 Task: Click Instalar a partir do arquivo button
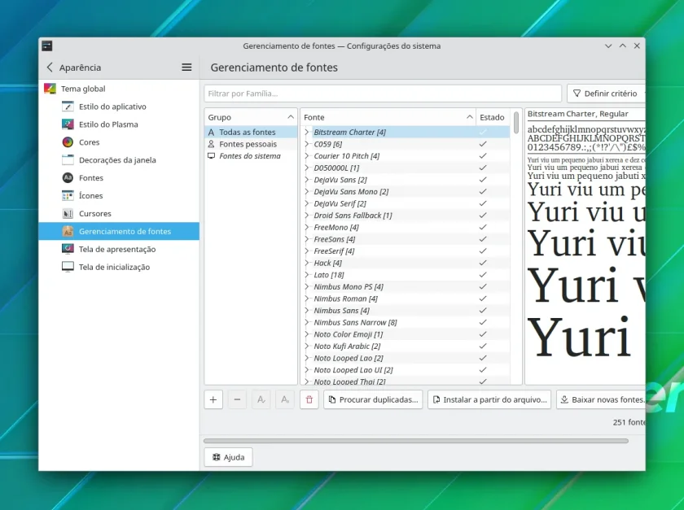point(489,399)
